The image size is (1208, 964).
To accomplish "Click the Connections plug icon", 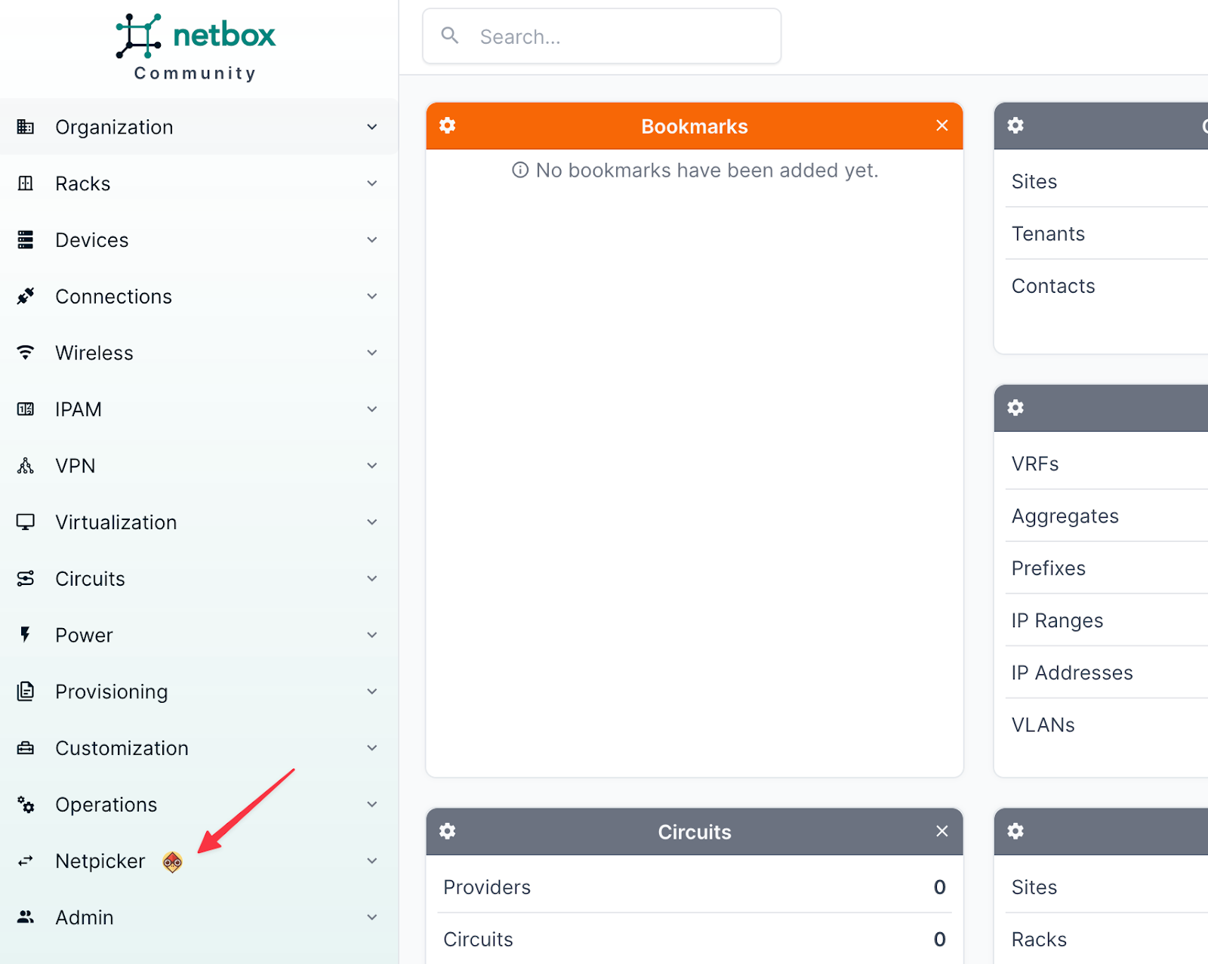I will pos(26,296).
